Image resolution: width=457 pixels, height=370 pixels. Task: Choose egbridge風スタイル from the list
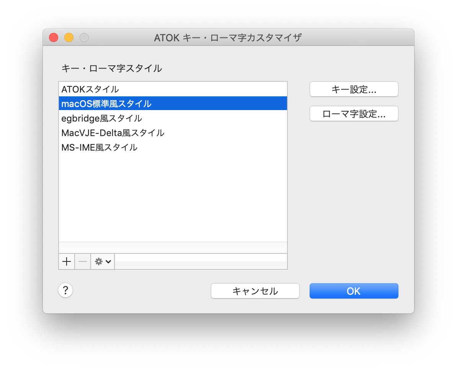[173, 118]
